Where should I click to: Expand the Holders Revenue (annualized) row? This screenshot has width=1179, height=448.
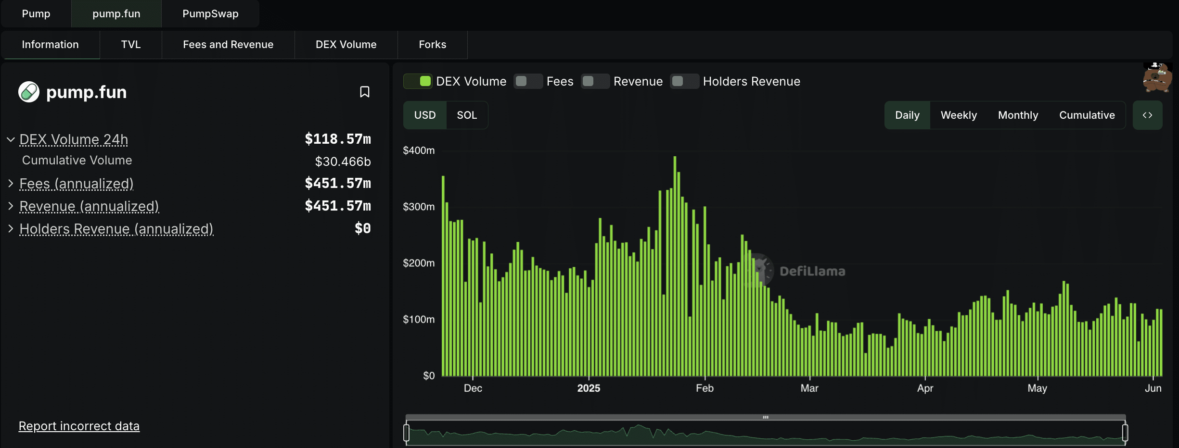point(11,228)
